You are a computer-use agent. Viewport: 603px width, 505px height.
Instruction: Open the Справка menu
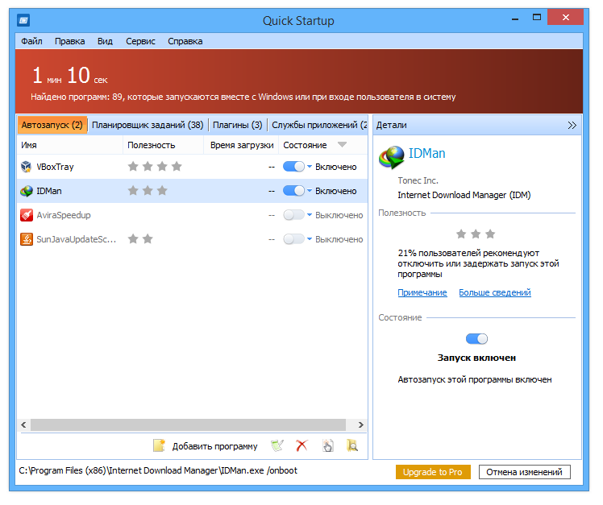[185, 41]
